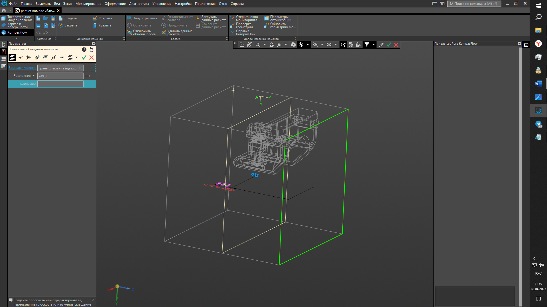Expand the Расстояние dropdown arrow
The image size is (547, 307).
pyautogui.click(x=34, y=76)
